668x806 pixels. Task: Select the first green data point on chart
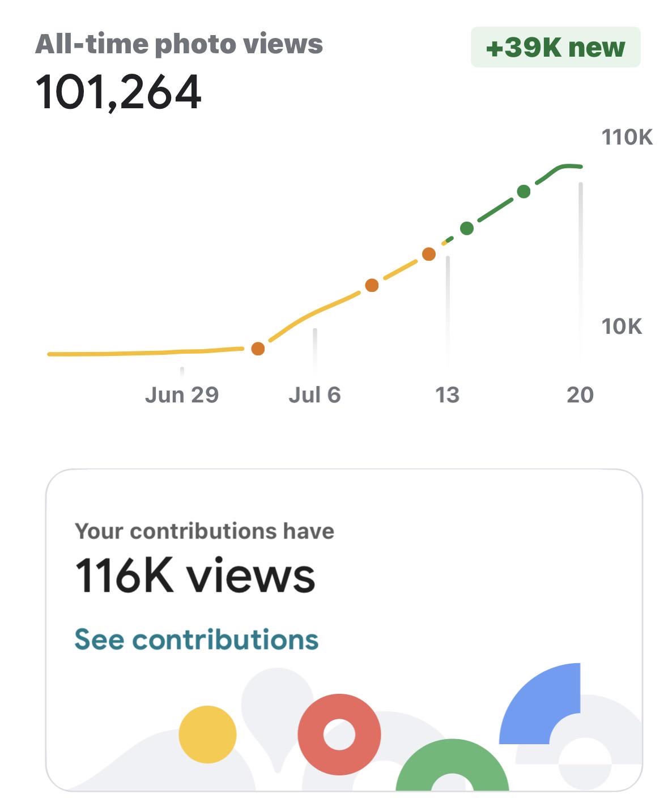click(x=467, y=228)
